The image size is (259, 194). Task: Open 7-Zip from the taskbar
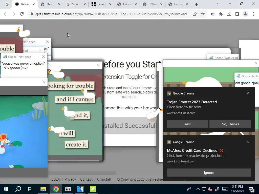pyautogui.click(x=68, y=189)
